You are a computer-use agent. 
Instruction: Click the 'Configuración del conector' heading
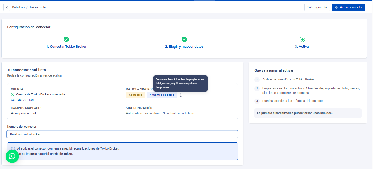tap(29, 27)
